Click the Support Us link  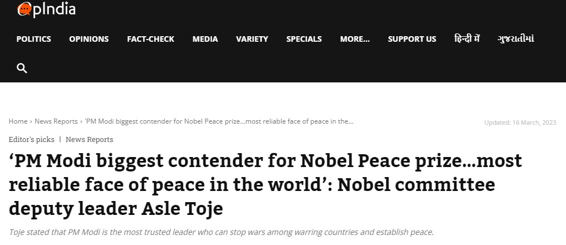point(412,39)
